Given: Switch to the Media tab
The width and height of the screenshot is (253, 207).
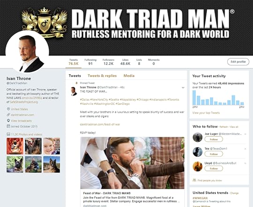Looking at the screenshot, I should tap(129, 76).
